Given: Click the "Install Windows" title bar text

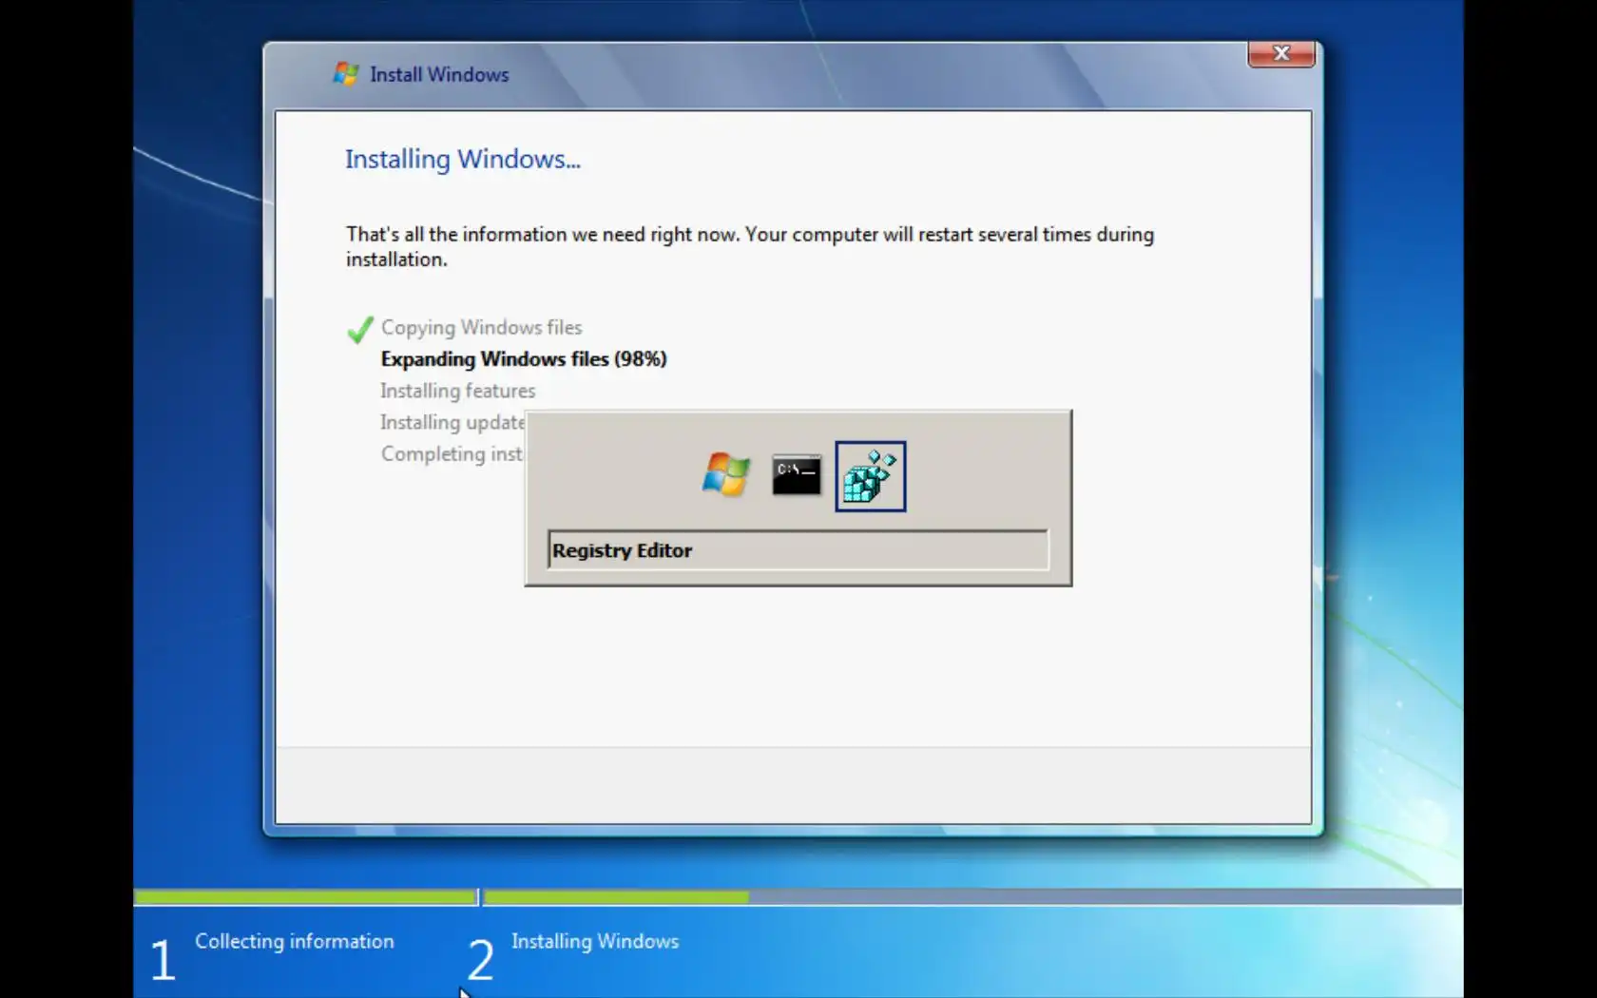Looking at the screenshot, I should (x=439, y=74).
